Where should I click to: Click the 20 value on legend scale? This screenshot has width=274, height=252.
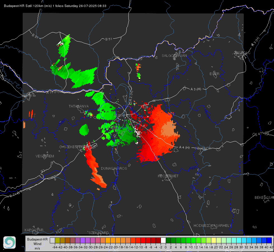[x=216, y=247]
